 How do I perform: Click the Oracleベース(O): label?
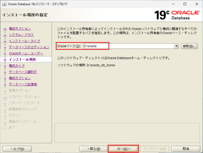(x=69, y=46)
